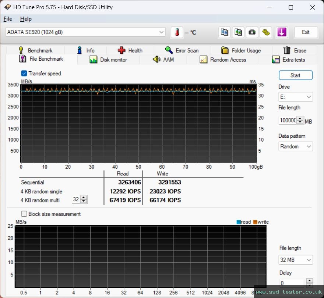Click the blue Info icon
Image resolution: width=324 pixels, height=298 pixels.
tap(80, 50)
